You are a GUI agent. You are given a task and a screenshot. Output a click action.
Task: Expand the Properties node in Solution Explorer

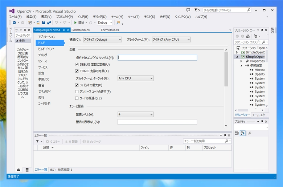[x=241, y=61]
